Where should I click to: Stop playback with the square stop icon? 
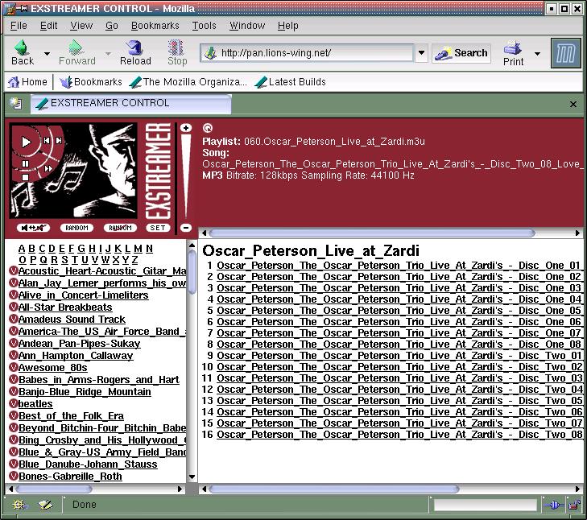25,178
